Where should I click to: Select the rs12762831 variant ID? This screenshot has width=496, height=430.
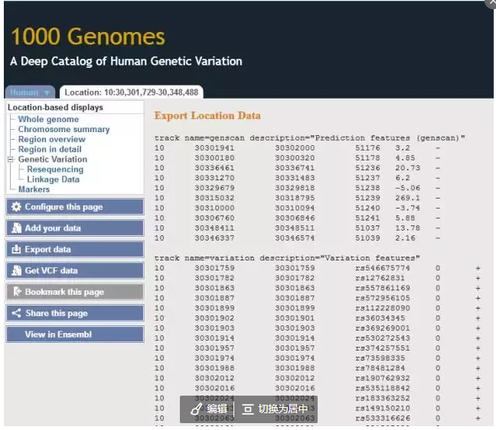(380, 278)
